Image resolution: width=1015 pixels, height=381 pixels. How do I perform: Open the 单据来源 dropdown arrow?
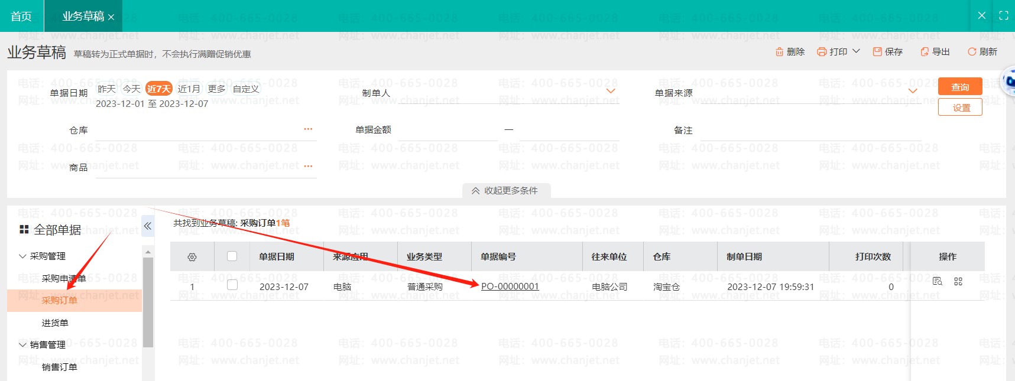coord(913,91)
